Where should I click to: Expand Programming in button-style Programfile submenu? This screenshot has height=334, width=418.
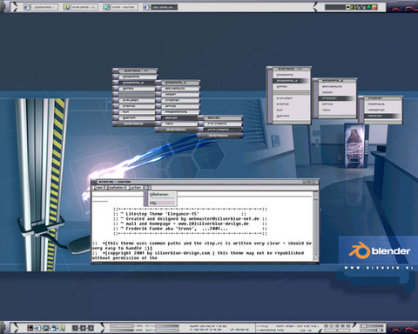(x=178, y=112)
